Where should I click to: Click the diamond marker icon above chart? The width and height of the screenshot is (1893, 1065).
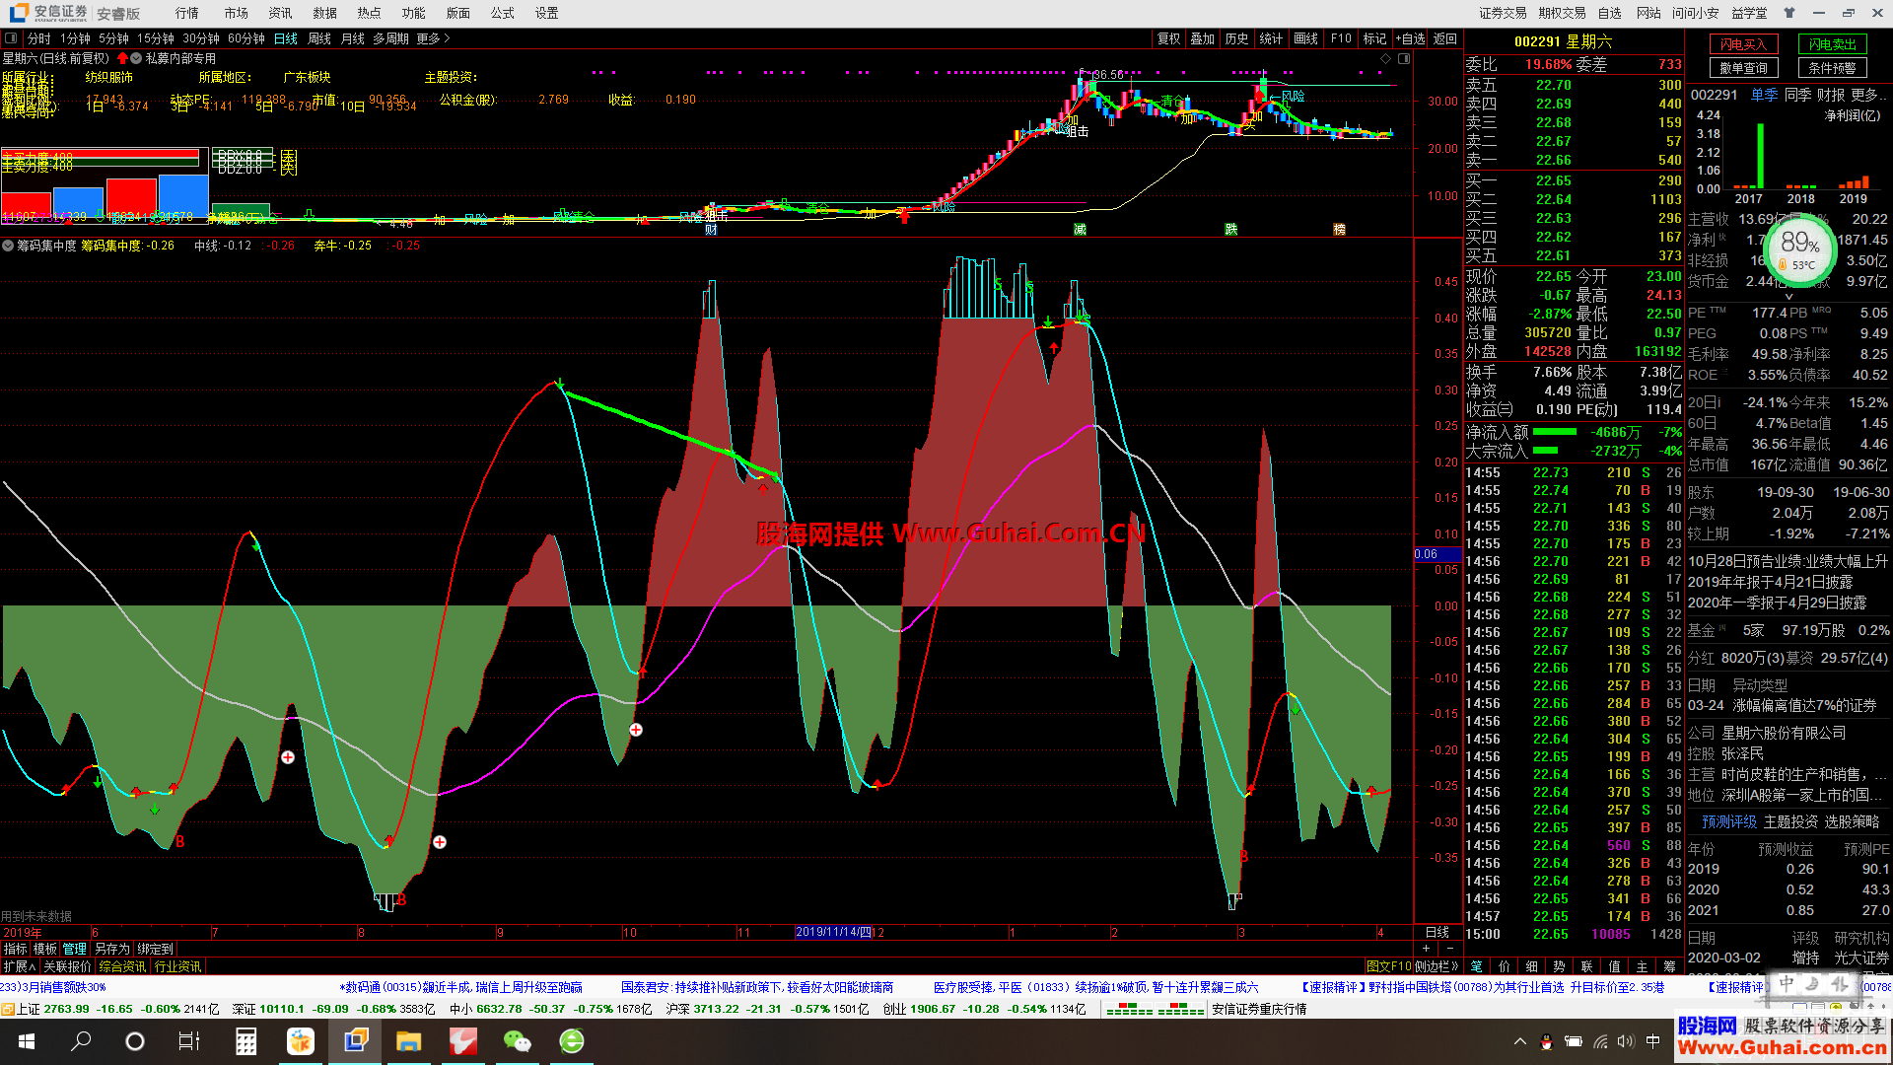(1385, 59)
